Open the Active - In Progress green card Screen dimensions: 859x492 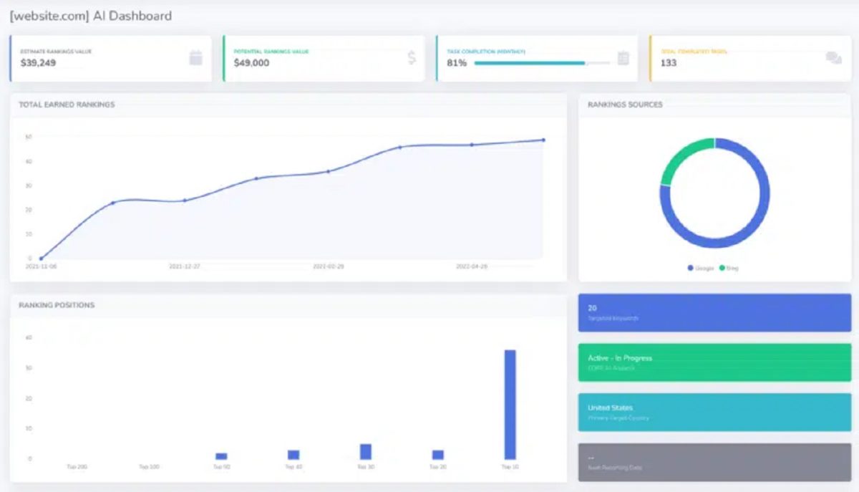pyautogui.click(x=714, y=362)
